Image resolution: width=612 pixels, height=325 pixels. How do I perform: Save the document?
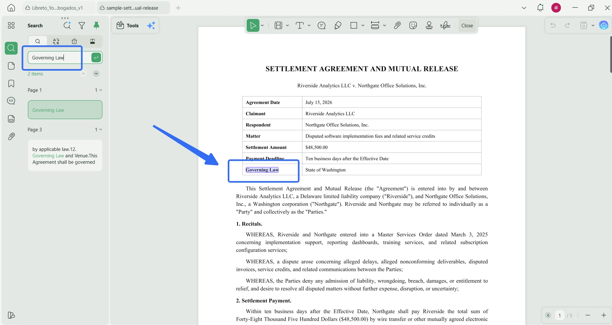point(584,25)
